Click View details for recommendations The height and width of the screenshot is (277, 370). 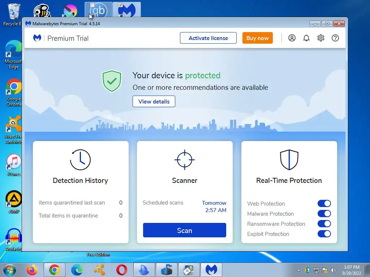[x=154, y=101]
